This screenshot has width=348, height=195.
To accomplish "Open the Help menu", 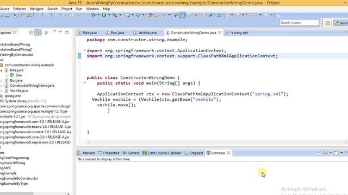I will point(107,9).
